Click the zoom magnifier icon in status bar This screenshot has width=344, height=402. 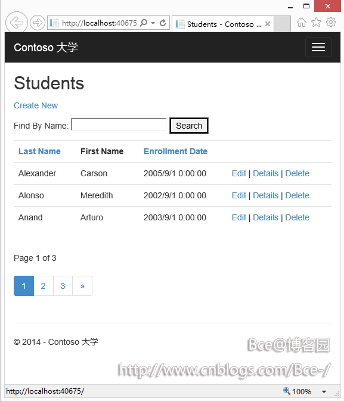[287, 391]
